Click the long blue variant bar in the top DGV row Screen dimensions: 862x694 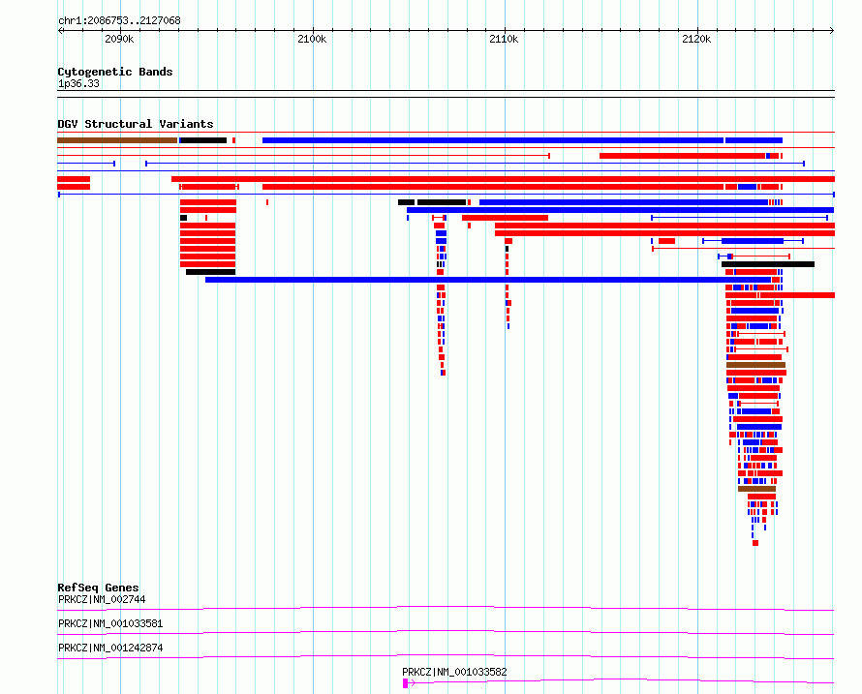point(493,140)
